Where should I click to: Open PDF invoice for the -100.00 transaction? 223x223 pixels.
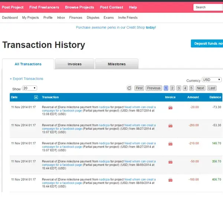pyautogui.click(x=171, y=180)
